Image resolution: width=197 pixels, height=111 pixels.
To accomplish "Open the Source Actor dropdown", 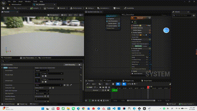I will click(x=48, y=85).
